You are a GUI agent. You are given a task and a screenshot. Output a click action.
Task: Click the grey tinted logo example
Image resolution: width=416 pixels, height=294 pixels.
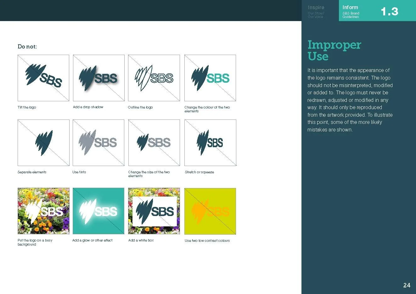[x=98, y=143]
